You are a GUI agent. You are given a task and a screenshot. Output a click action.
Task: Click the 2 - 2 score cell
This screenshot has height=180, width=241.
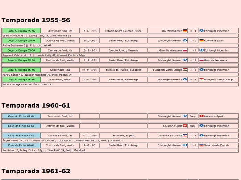193,145
